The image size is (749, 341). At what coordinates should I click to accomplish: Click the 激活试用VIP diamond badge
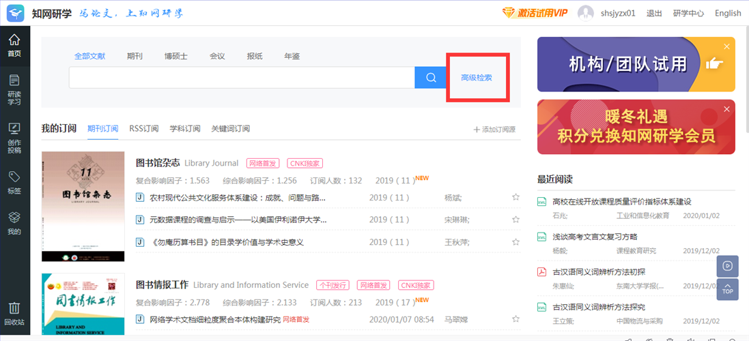(535, 13)
